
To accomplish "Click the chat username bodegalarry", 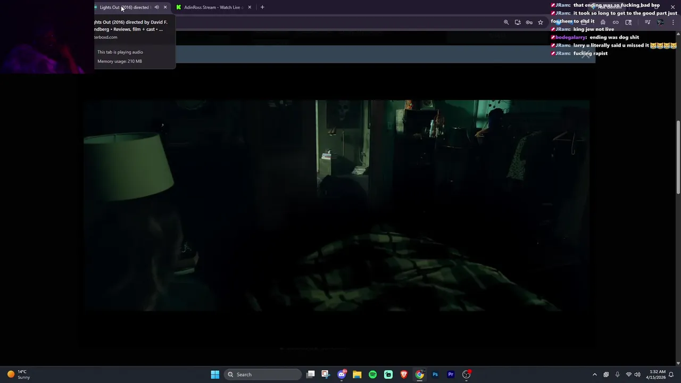I will pos(571,37).
